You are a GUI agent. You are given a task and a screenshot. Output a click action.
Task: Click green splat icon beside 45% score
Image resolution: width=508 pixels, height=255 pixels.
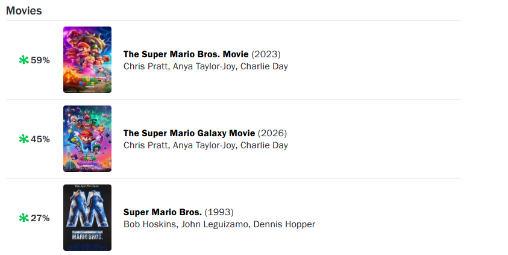coord(24,139)
